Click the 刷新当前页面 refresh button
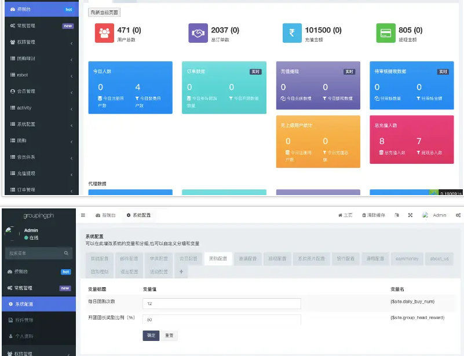This screenshot has width=464, height=356. point(104,12)
